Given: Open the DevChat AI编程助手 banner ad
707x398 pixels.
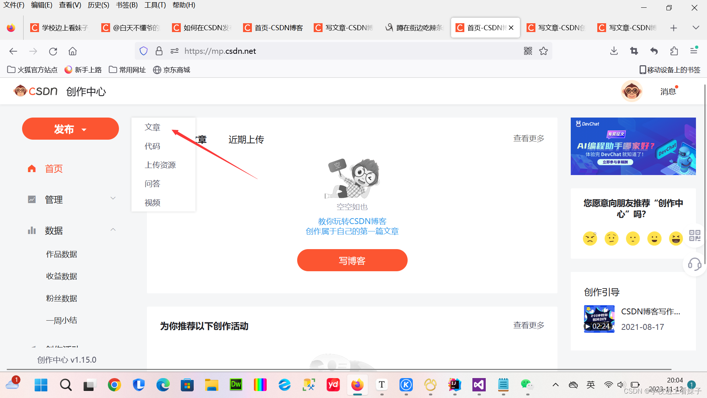Looking at the screenshot, I should pos(633,146).
